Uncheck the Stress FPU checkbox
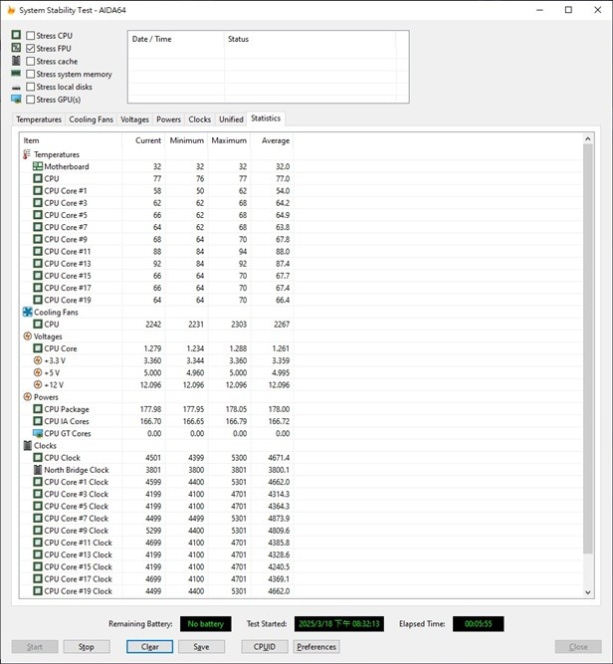Viewport: 613px width, 664px height. point(31,48)
